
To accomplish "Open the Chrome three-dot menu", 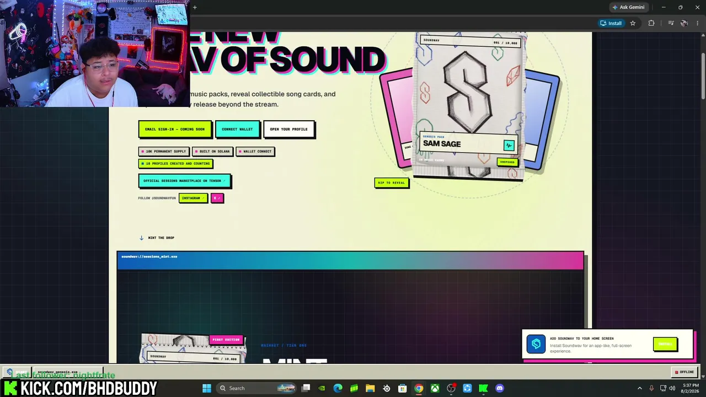I will pyautogui.click(x=698, y=23).
